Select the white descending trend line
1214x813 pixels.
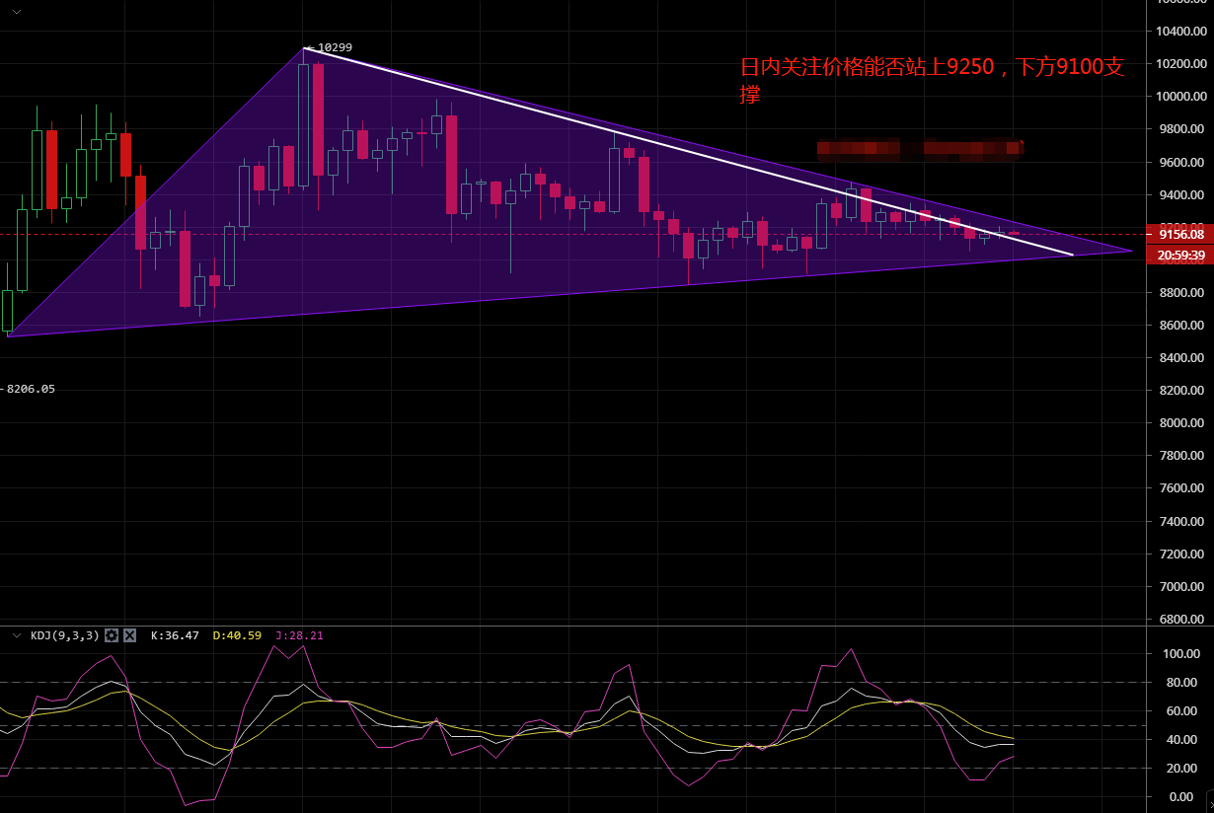click(x=687, y=151)
